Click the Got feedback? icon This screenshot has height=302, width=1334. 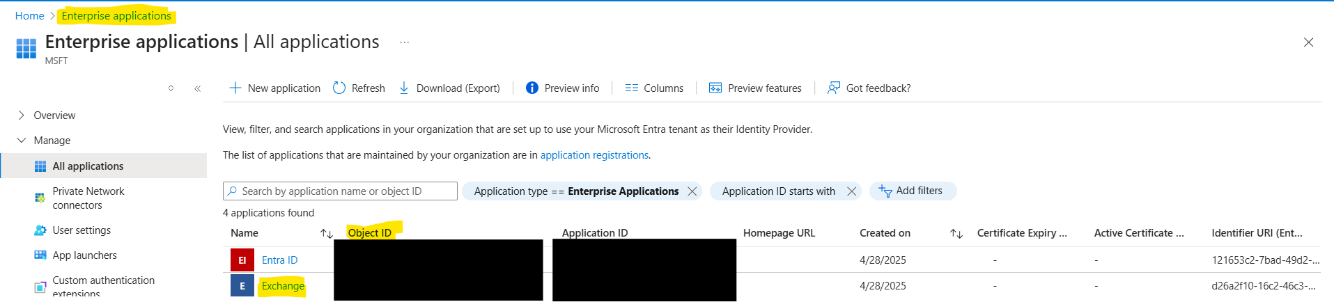point(833,88)
